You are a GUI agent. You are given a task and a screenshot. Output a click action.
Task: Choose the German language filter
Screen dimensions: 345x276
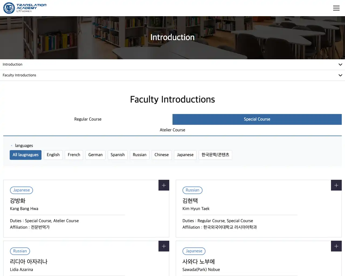pos(95,155)
